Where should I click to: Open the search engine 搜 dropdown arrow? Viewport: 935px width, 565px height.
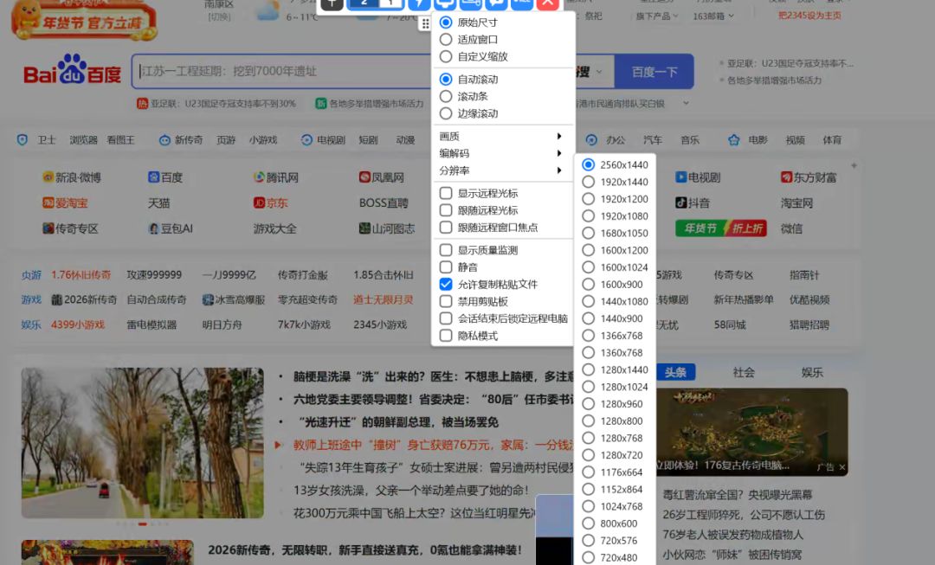pyautogui.click(x=599, y=72)
